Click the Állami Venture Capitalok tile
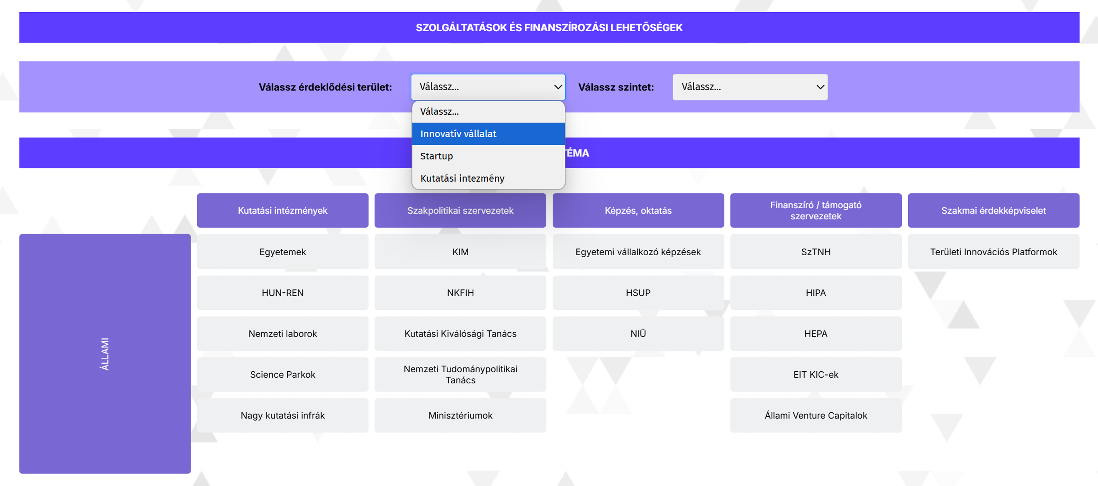Image resolution: width=1098 pixels, height=486 pixels. pos(815,415)
